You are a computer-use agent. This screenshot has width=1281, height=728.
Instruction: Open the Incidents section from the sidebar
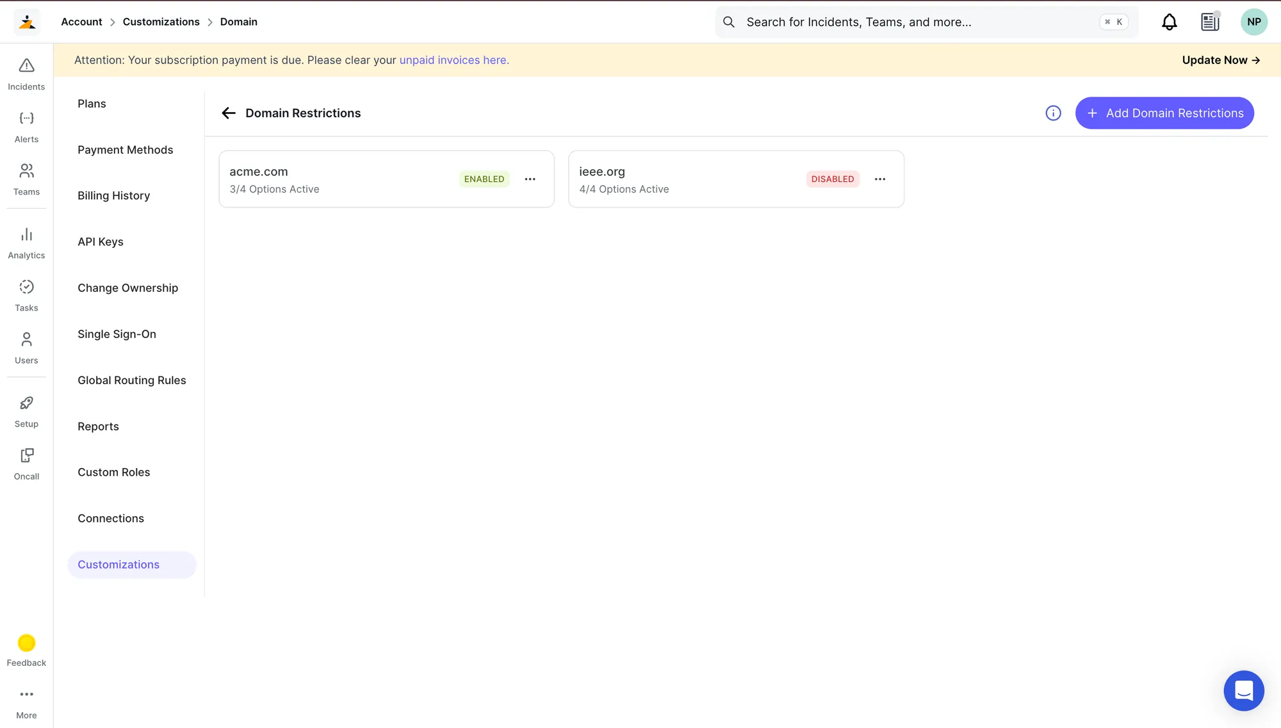(x=26, y=72)
